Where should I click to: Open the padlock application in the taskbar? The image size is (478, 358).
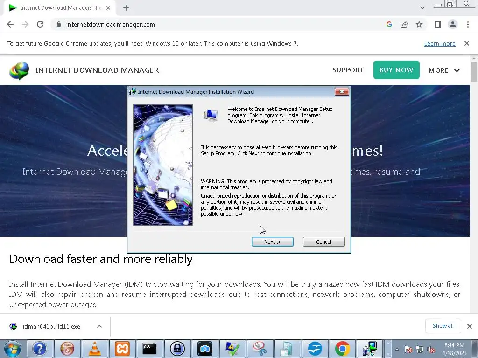pos(177,349)
